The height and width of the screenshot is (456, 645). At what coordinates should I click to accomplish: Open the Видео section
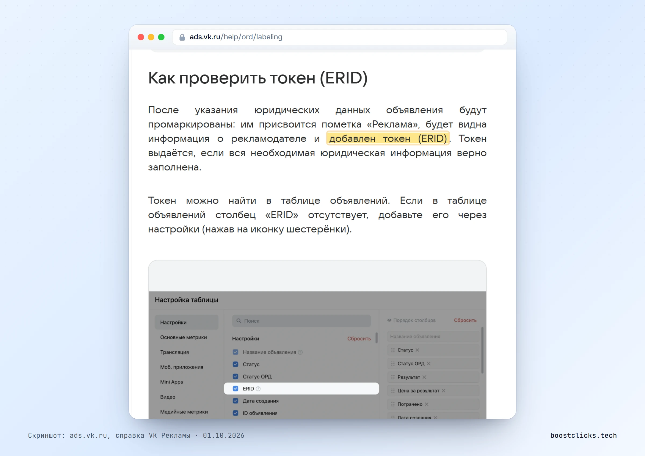[x=168, y=397]
